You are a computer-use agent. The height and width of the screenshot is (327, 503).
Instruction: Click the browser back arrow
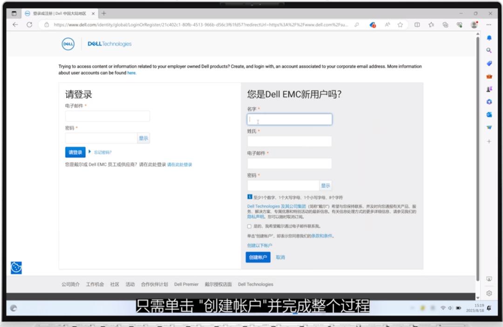pos(15,25)
